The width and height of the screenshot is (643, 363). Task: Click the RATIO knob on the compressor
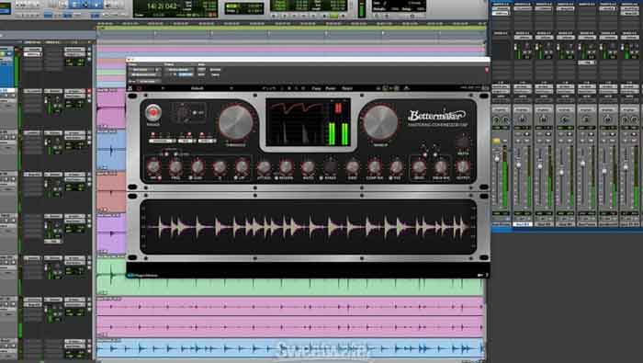pyautogui.click(x=308, y=167)
